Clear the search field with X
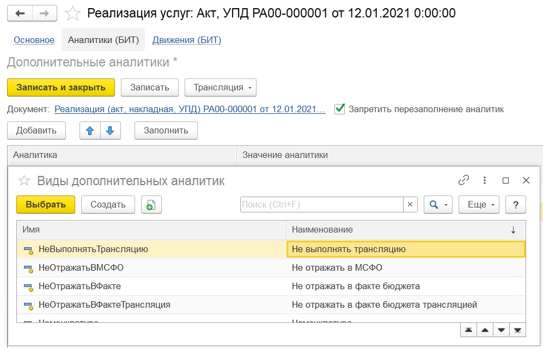Image resolution: width=543 pixels, height=348 pixels. tap(410, 205)
